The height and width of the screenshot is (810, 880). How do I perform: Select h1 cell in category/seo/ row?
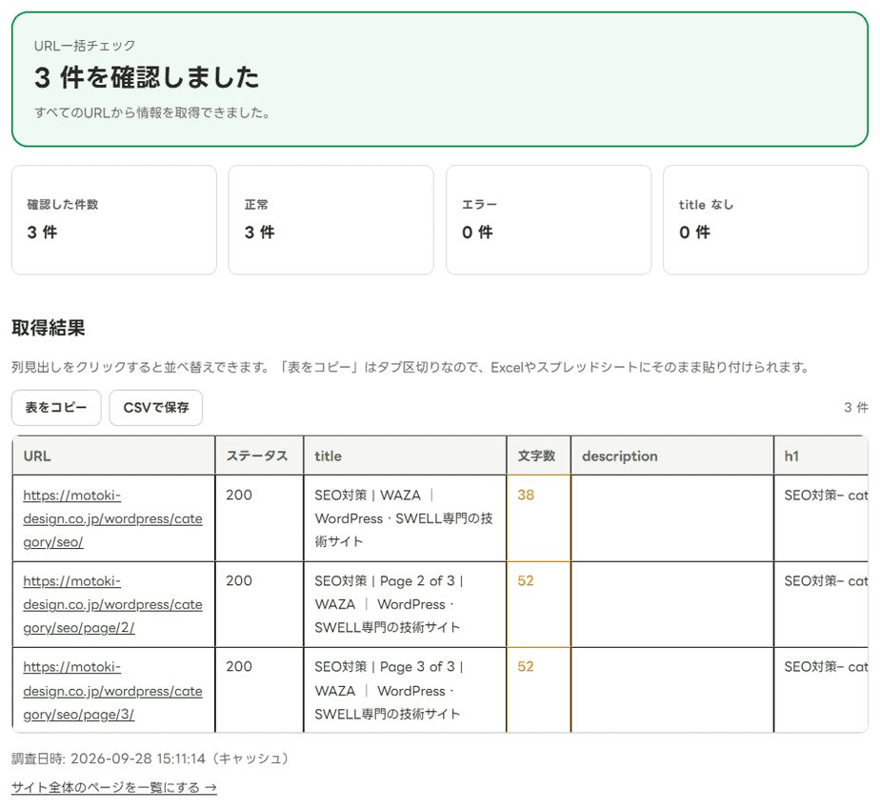click(821, 517)
